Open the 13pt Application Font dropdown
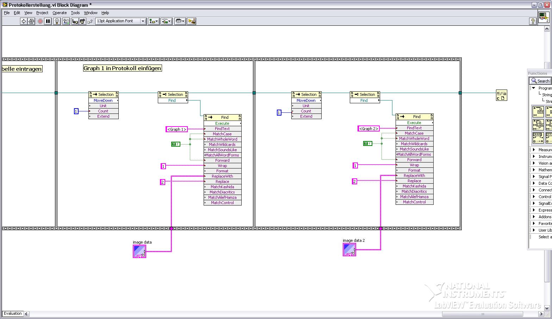Screen dimensions: 552x319 (120, 21)
